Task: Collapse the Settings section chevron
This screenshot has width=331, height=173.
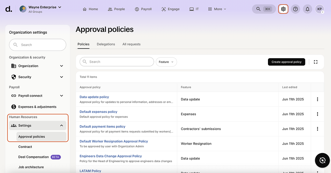Action: pyautogui.click(x=61, y=125)
